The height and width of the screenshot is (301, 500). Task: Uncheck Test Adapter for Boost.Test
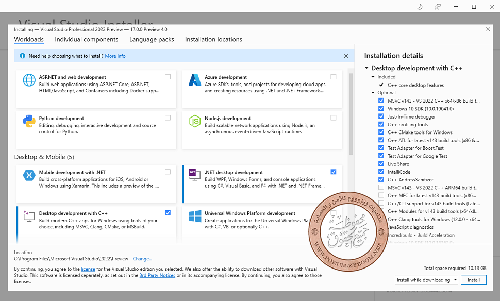click(x=381, y=148)
